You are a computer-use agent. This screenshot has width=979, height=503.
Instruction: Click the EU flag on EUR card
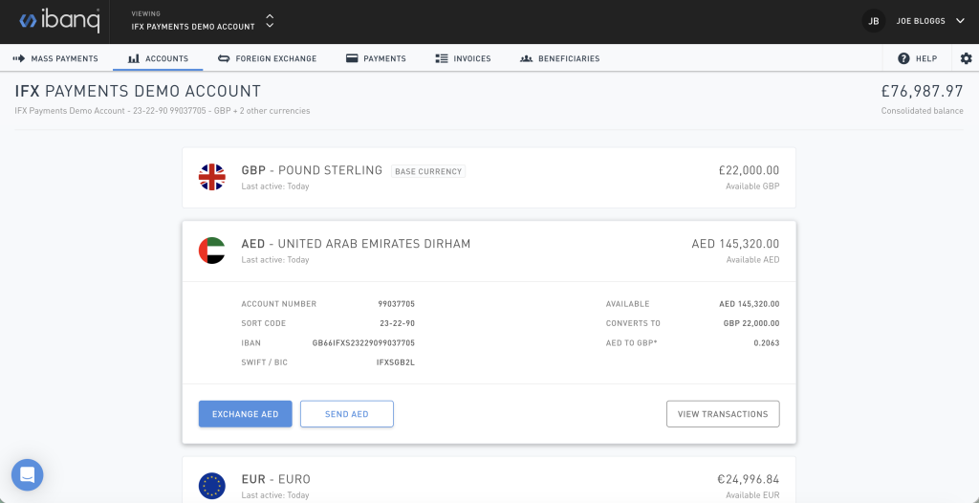coord(211,486)
